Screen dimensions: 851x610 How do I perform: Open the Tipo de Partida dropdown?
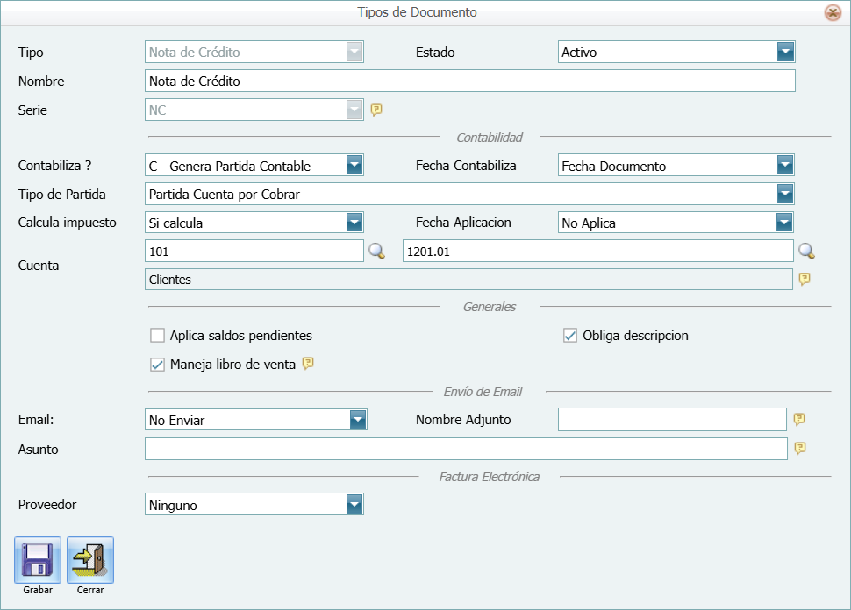(786, 194)
